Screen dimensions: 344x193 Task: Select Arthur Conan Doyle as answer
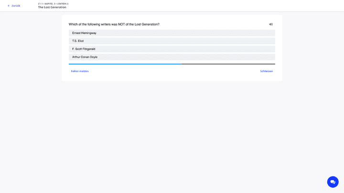tap(172, 57)
